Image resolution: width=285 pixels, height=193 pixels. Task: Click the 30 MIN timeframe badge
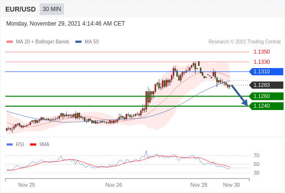point(52,9)
